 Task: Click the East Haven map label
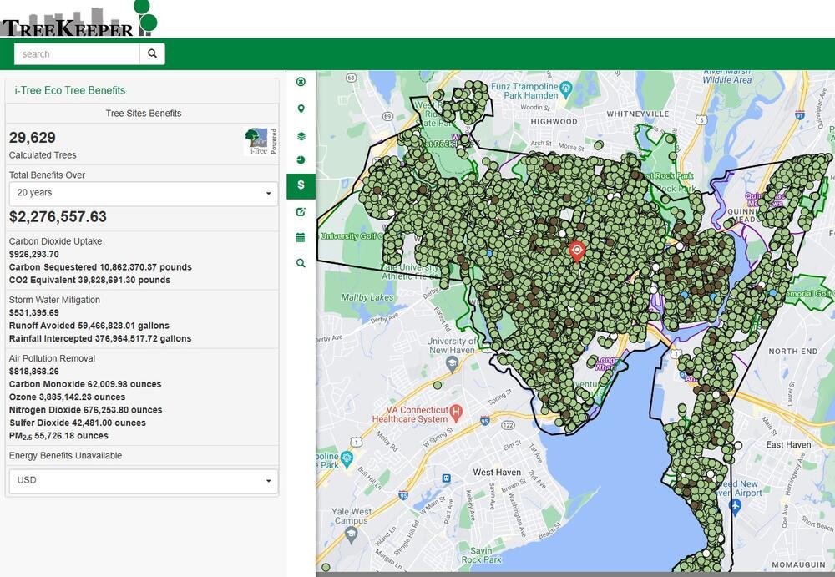[789, 444]
